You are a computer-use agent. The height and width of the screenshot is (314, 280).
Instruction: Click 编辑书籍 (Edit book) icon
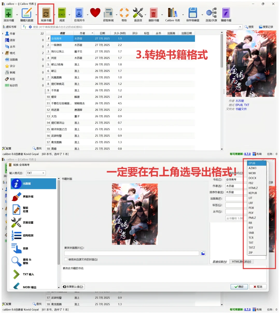226,14
